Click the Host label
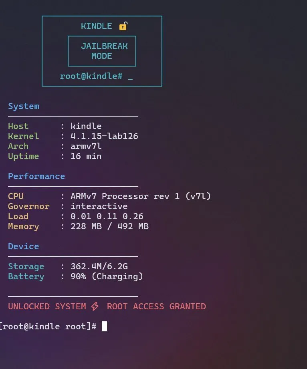Image resolution: width=307 pixels, height=369 pixels. coord(18,126)
